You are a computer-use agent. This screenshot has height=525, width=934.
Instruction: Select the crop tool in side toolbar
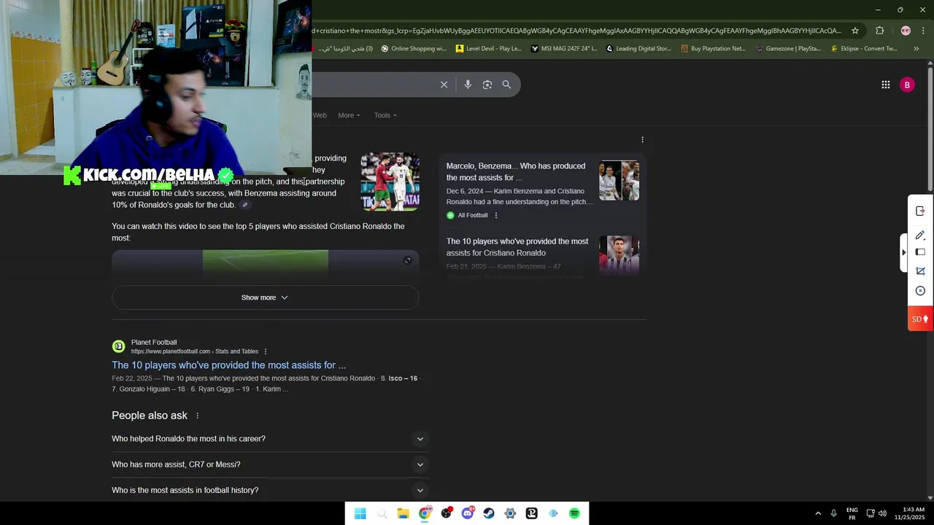pyautogui.click(x=920, y=271)
